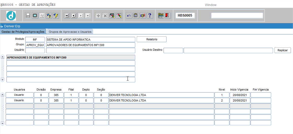Image resolution: width=293 pixels, height=134 pixels.
Task: Click Usuario cell in Nivel 2 row
Action: pos(19,100)
